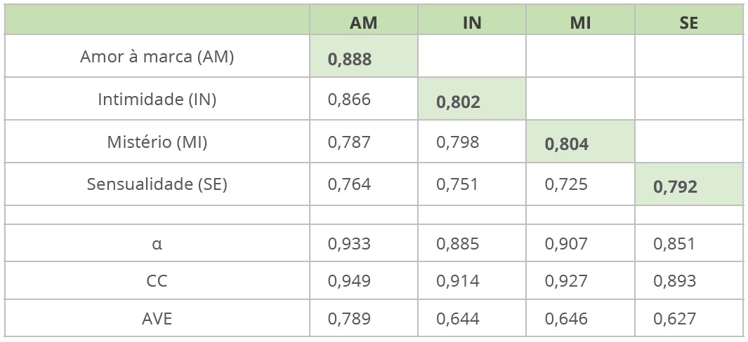Select the Intimidade (IN) row label

[157, 100]
